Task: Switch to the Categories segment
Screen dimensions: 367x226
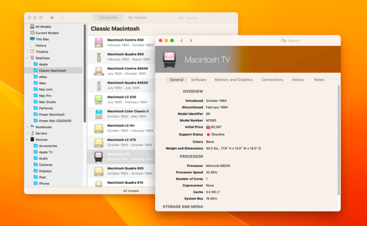Action: pos(108,18)
